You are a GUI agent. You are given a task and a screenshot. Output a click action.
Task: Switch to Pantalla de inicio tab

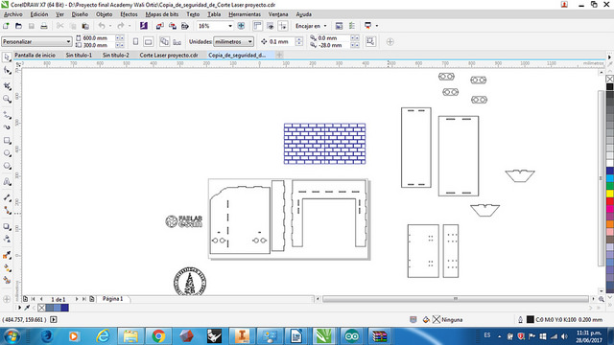pos(35,56)
